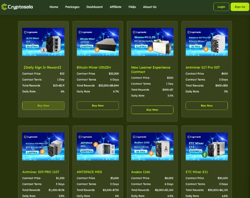
Task: Click the ETC Miner E11 thumbnail
Action: pyautogui.click(x=207, y=146)
